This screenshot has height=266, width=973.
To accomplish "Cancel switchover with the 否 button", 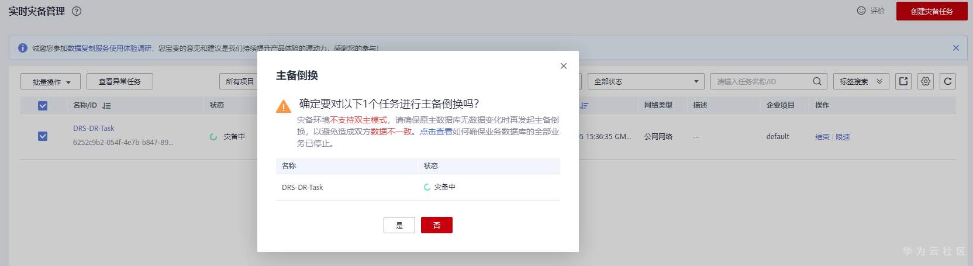I will point(437,225).
